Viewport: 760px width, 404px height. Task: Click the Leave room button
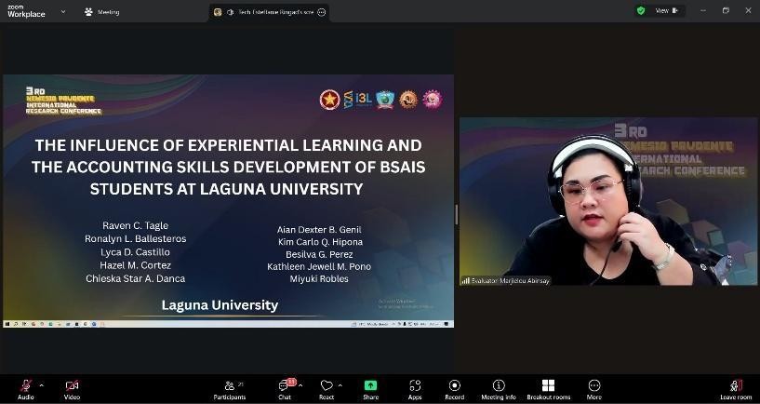click(736, 389)
